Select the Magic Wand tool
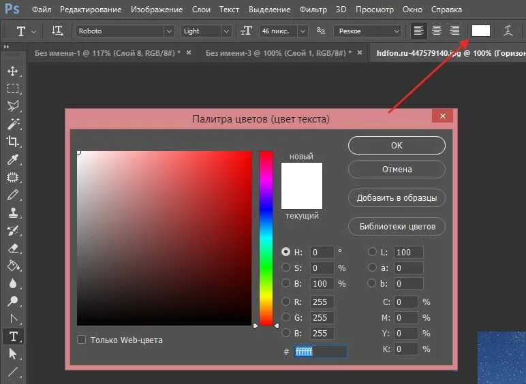The height and width of the screenshot is (384, 526). click(x=13, y=124)
